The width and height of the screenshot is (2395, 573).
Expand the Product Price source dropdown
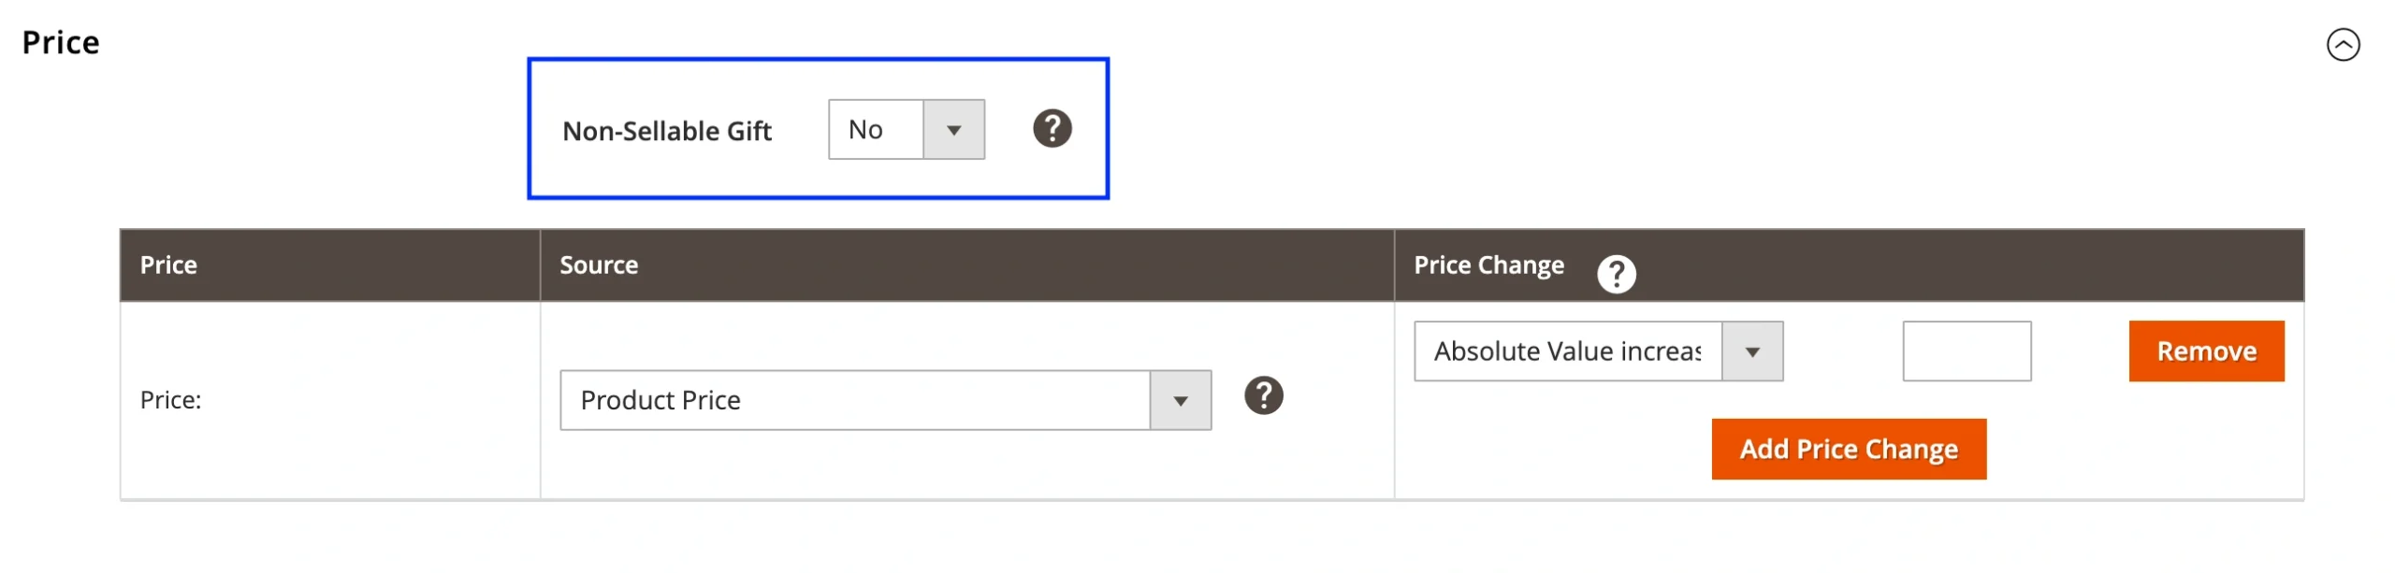click(854, 400)
